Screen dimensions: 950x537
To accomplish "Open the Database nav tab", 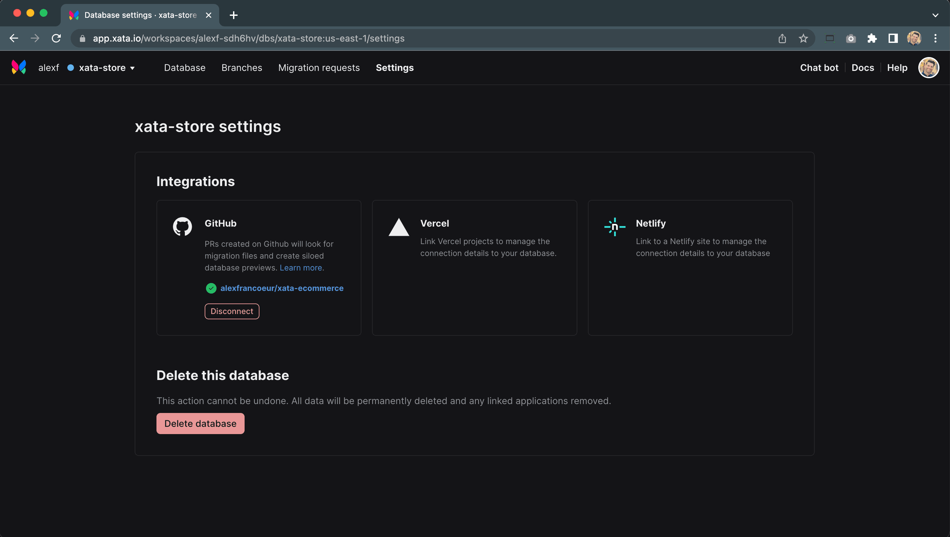I will (x=185, y=68).
